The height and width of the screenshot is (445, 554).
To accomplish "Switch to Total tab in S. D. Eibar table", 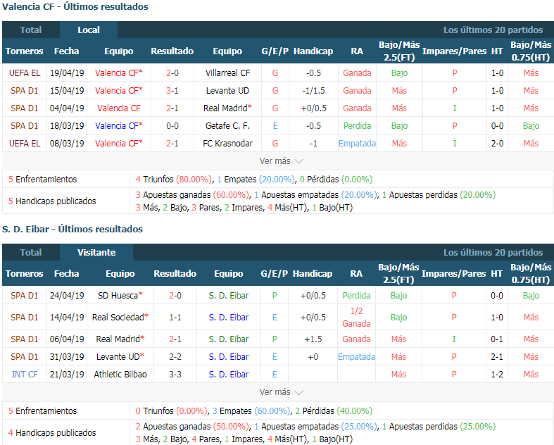I will click(x=31, y=252).
